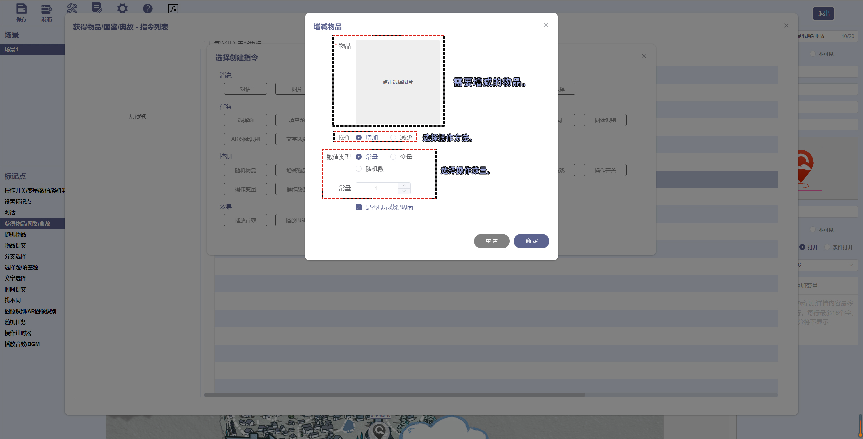
Task: Choose the 随机数 radio option
Action: (x=359, y=169)
